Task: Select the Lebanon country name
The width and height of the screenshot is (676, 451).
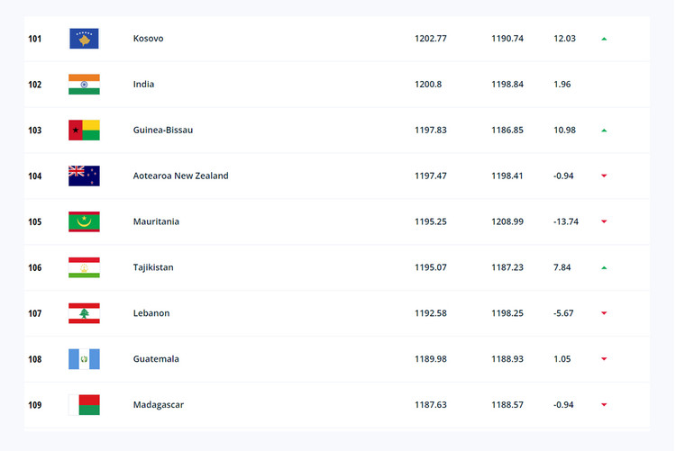Action: 151,313
